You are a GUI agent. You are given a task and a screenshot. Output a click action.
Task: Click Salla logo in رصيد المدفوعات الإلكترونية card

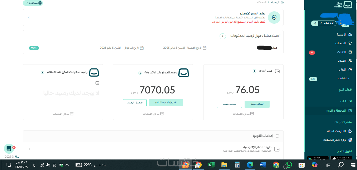[x=184, y=73]
